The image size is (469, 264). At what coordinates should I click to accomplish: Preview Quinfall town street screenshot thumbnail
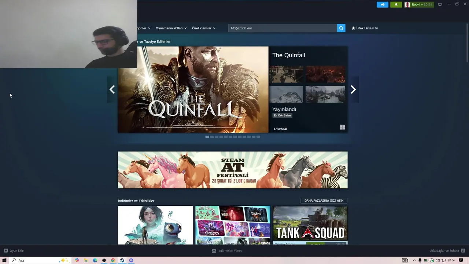(286, 74)
